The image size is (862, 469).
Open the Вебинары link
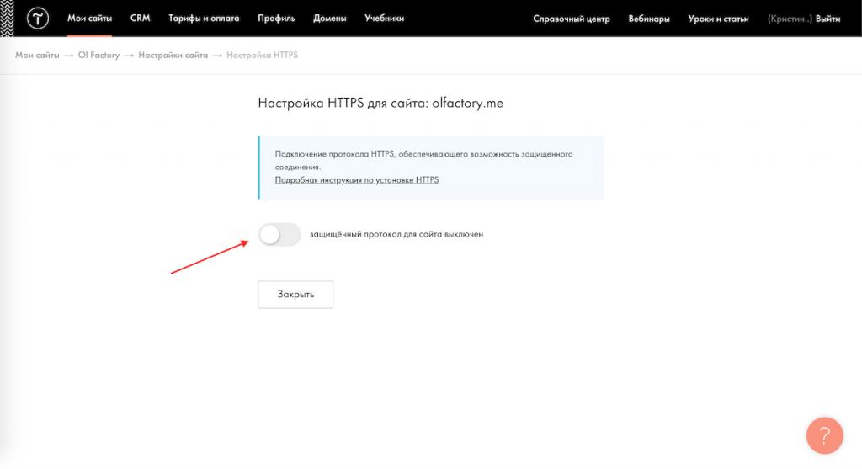tap(649, 19)
